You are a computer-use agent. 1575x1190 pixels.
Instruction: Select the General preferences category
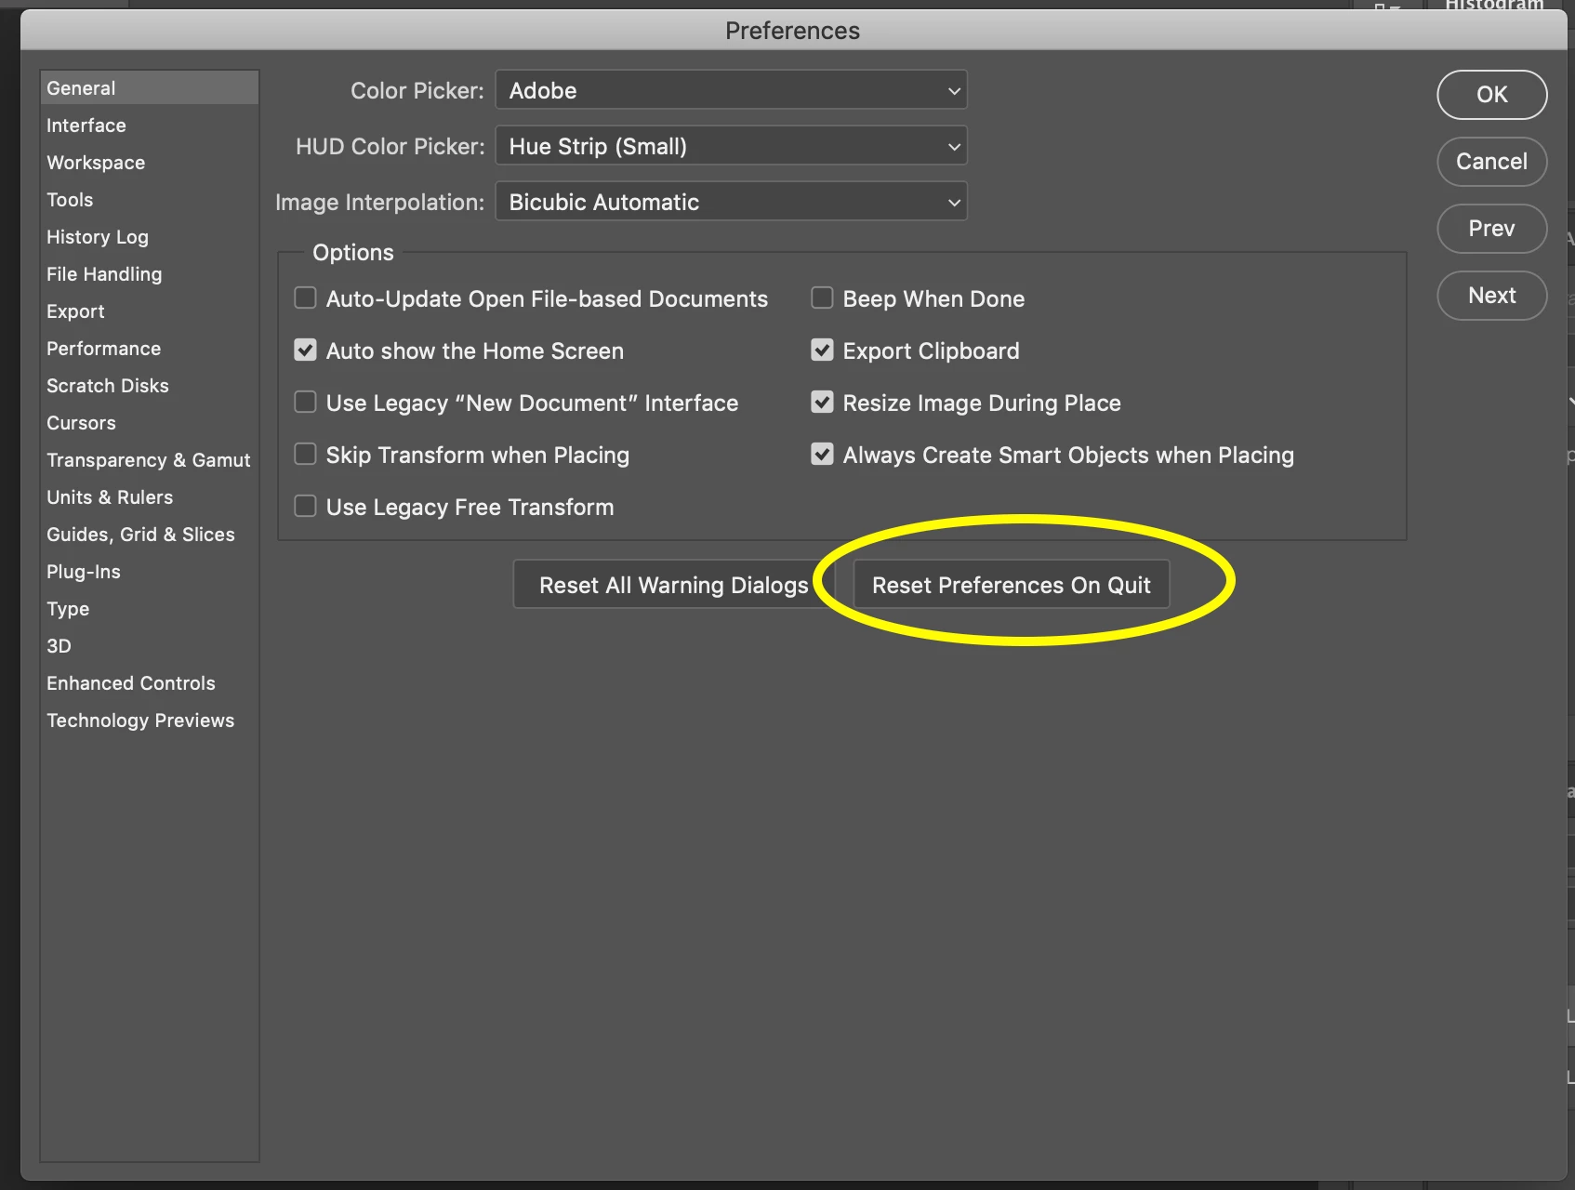(149, 88)
